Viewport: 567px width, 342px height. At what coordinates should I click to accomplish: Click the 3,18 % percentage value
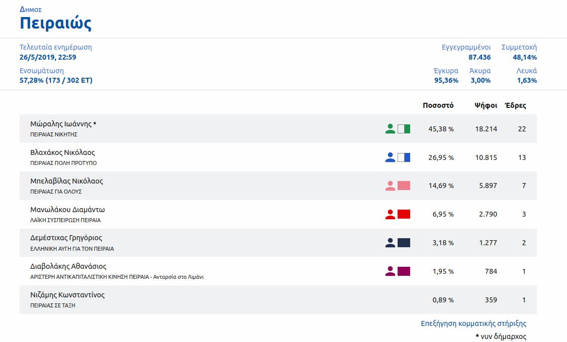click(443, 243)
